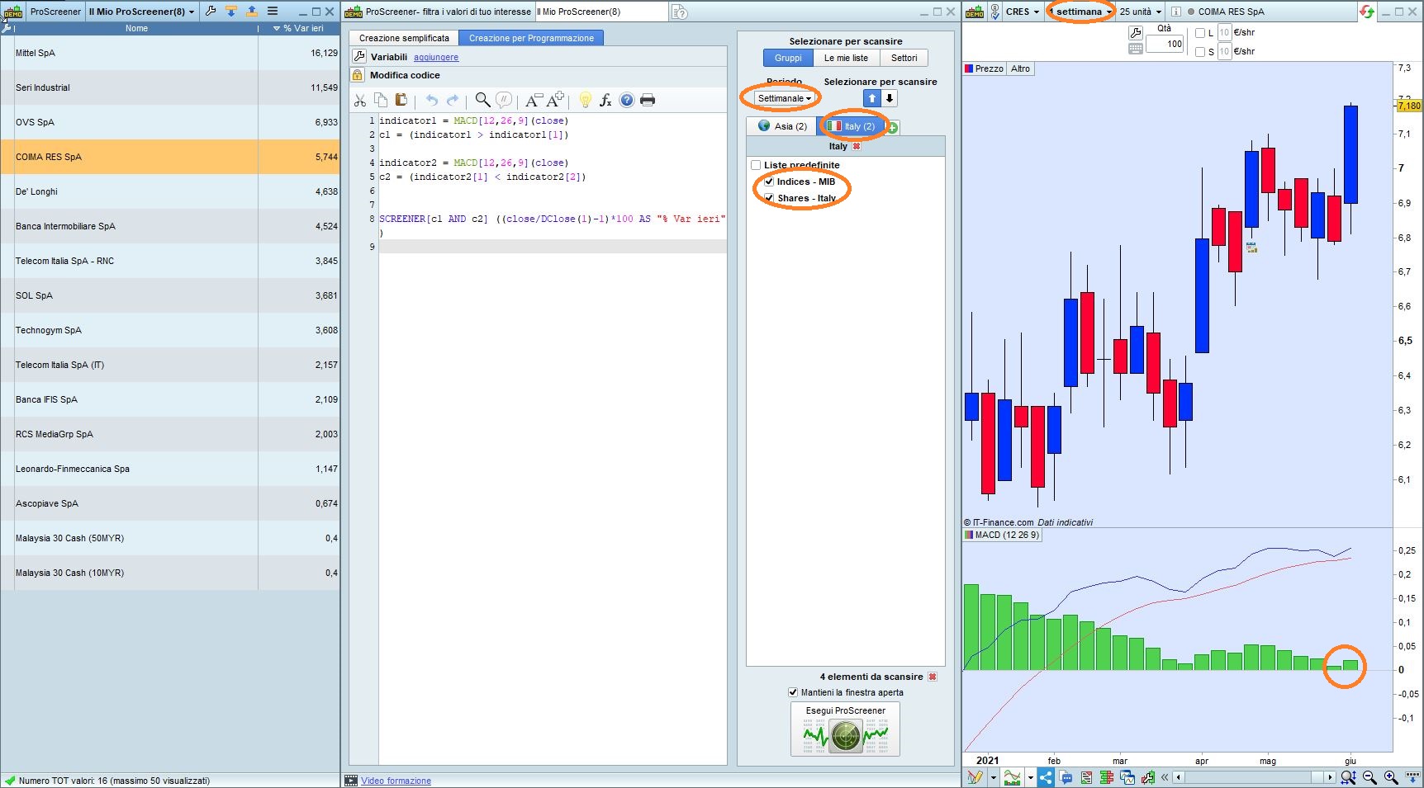Open search with magnifying glass icon
This screenshot has width=1424, height=788.
[x=482, y=100]
